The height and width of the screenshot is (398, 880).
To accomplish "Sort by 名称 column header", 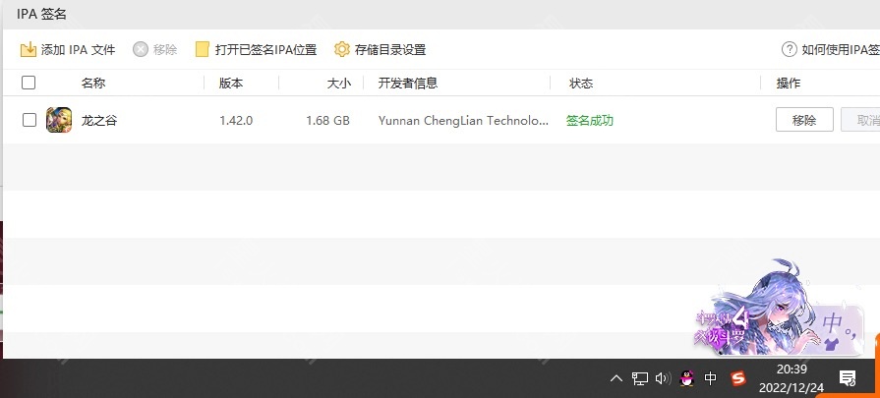I will (93, 84).
